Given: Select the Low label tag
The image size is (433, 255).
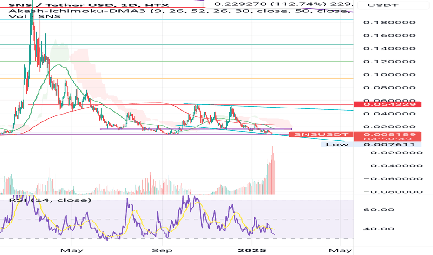Looking at the screenshot, I should coord(337,145).
